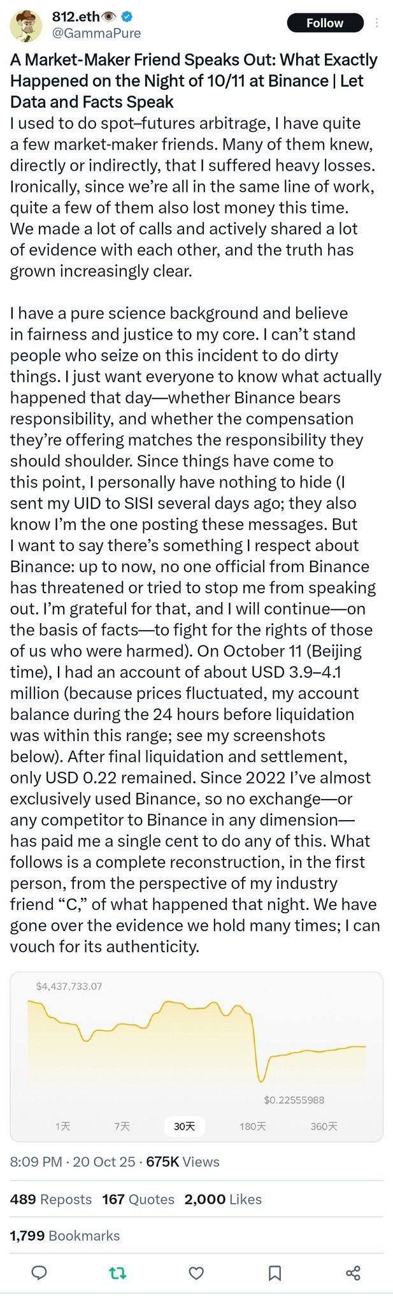Select the 1天 chart range tab

[62, 1126]
